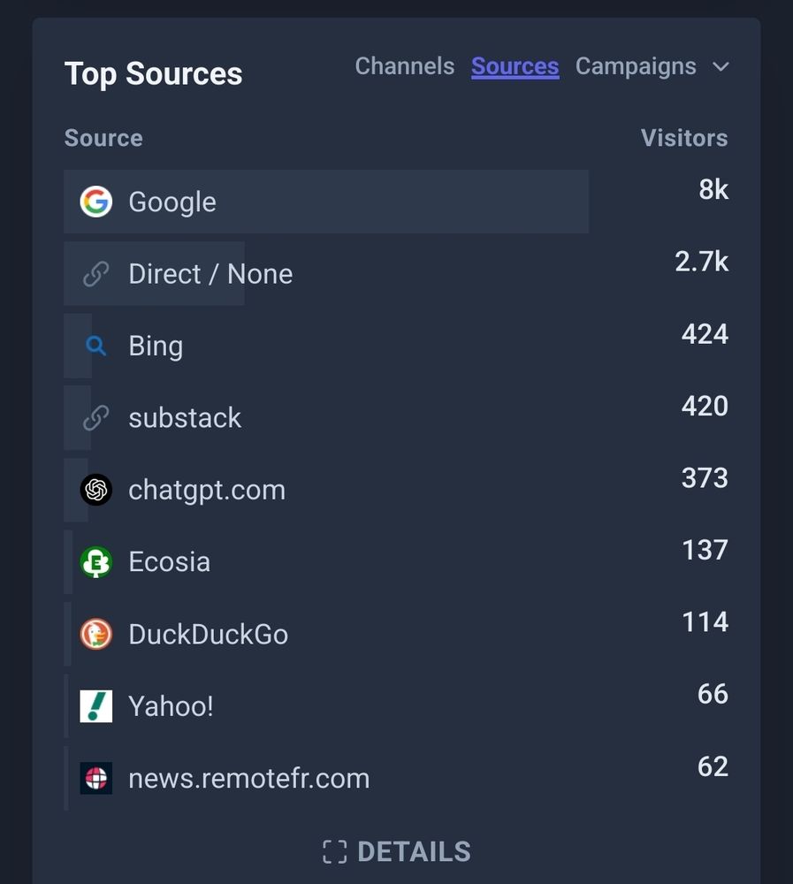The width and height of the screenshot is (793, 884).
Task: Switch to the Campaigns tab
Action: 636,66
